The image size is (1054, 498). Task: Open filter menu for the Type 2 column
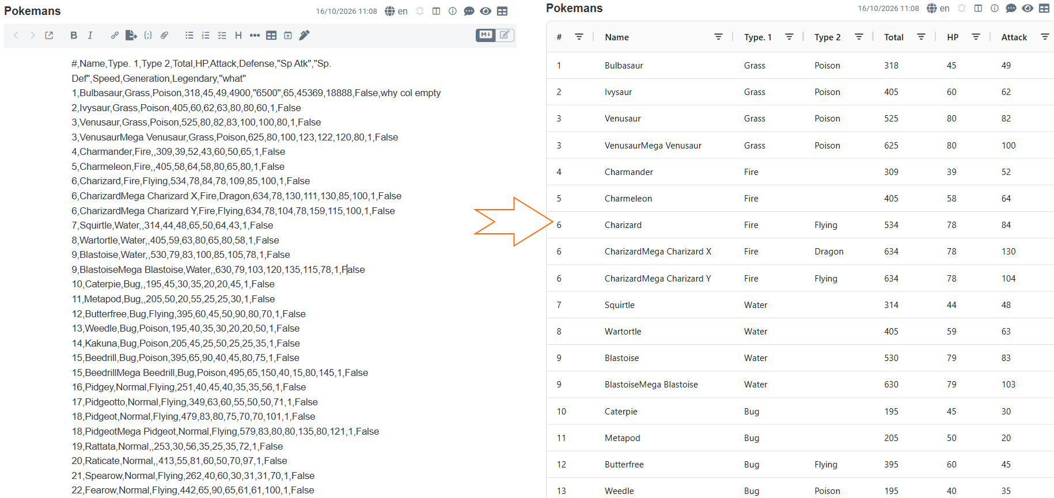point(859,37)
